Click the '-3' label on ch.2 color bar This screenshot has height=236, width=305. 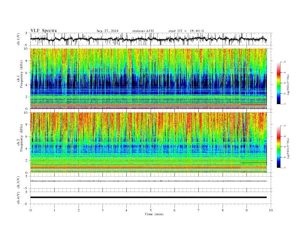point(284,126)
